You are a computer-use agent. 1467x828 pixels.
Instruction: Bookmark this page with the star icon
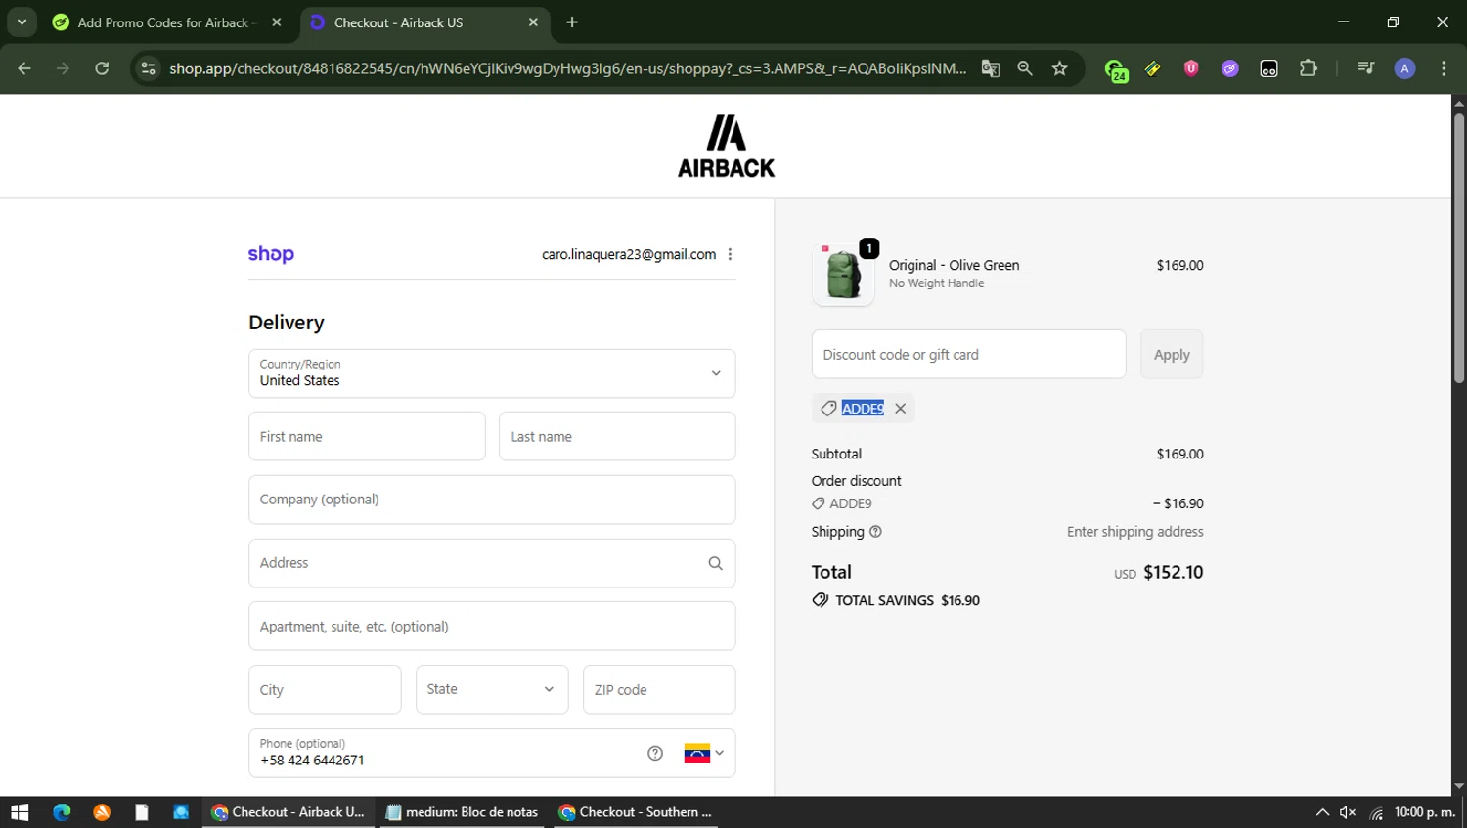(1059, 68)
